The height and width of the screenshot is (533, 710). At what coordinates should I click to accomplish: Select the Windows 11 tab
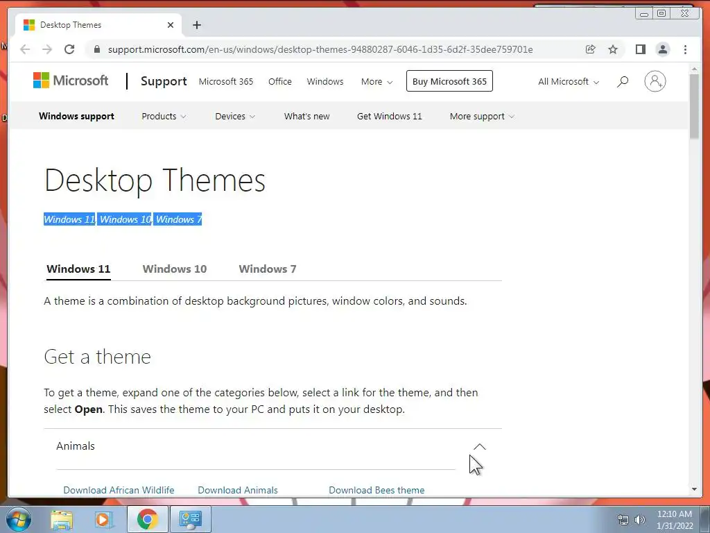point(78,269)
